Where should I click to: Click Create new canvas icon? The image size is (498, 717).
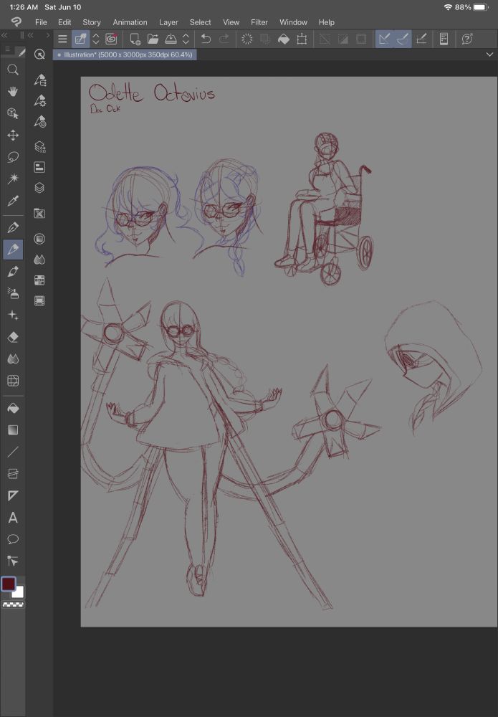tap(135, 39)
